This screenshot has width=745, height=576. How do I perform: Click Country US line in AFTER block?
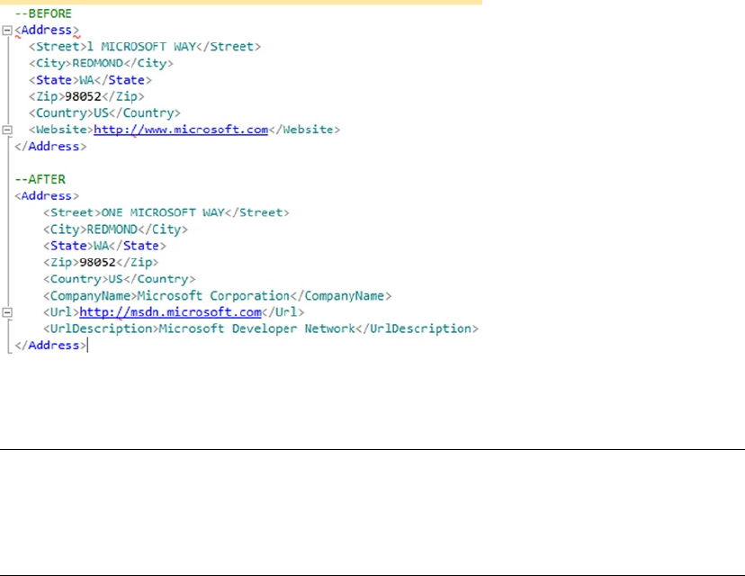click(x=120, y=279)
